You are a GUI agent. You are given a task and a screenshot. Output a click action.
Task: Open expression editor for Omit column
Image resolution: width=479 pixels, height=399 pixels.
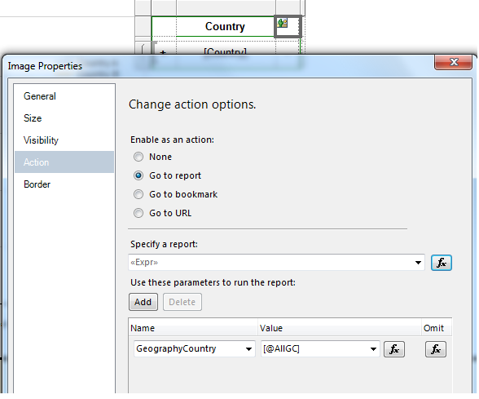click(436, 349)
